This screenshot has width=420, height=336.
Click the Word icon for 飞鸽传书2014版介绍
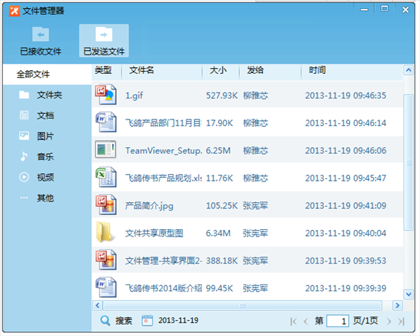(x=106, y=287)
